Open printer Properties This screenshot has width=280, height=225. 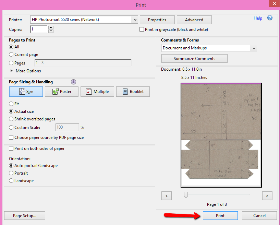tap(157, 20)
